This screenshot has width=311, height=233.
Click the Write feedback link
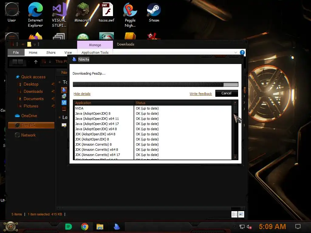[201, 94]
